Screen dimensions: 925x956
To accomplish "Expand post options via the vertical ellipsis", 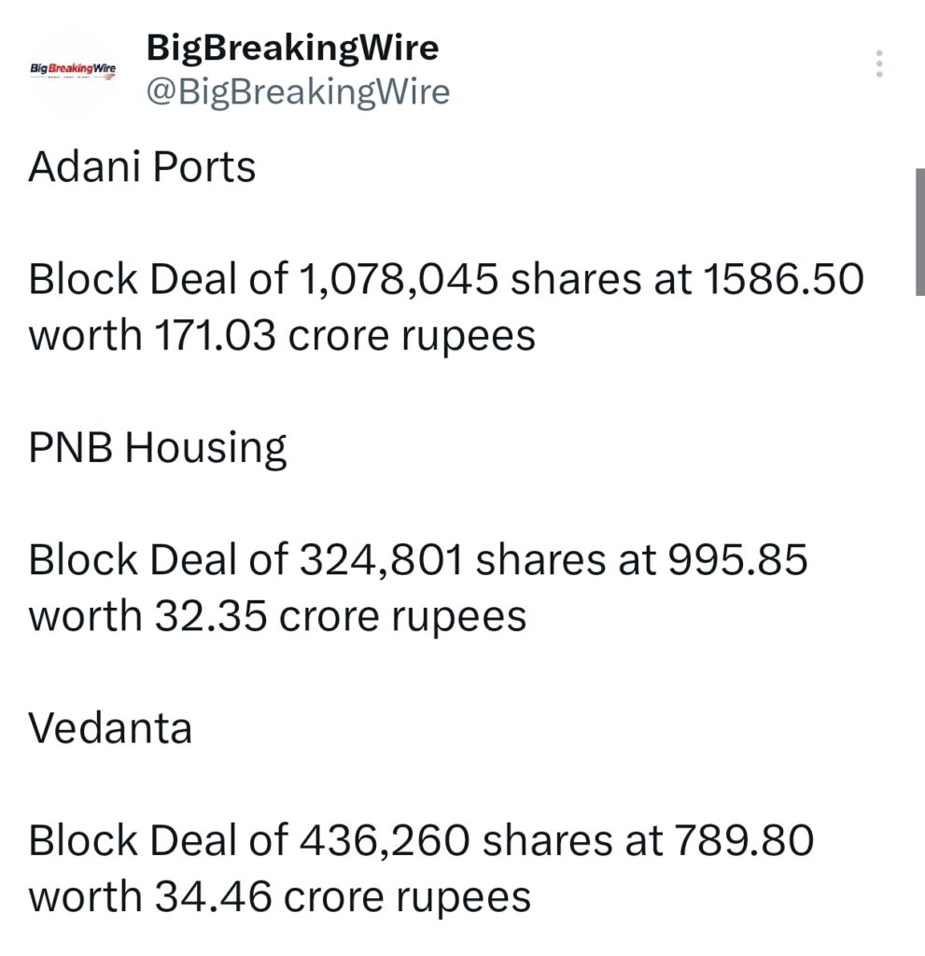I will pyautogui.click(x=877, y=62).
